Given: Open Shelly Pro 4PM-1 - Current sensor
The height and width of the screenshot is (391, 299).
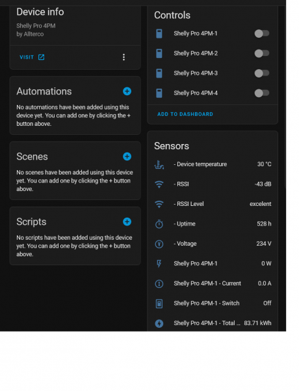Looking at the screenshot, I should (x=213, y=283).
